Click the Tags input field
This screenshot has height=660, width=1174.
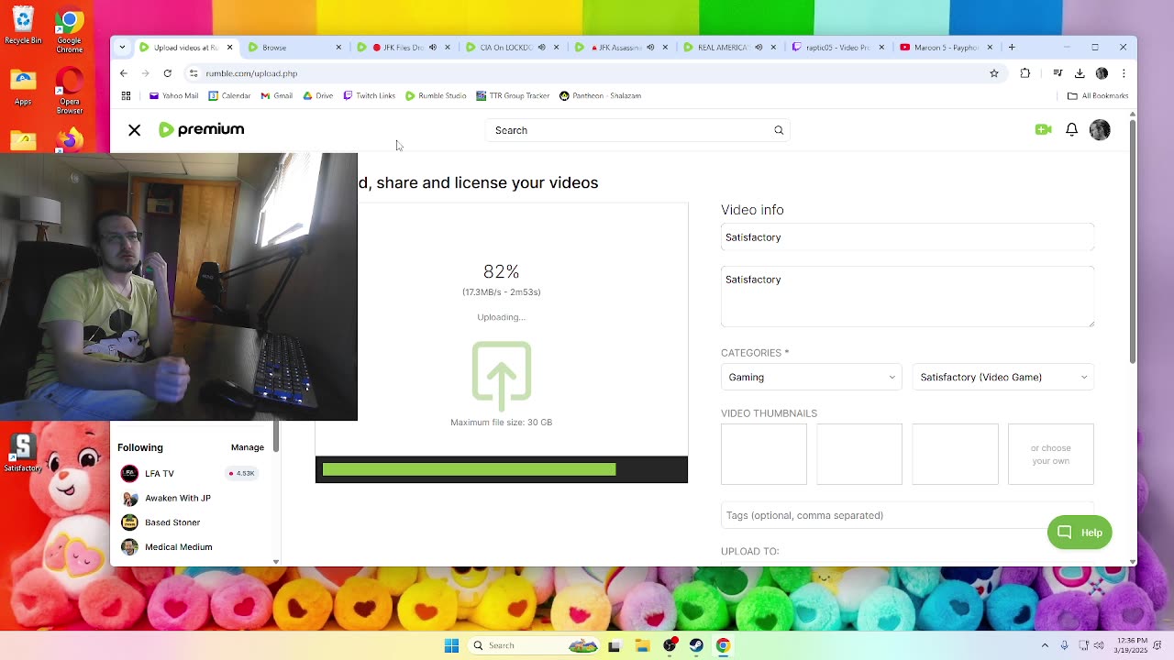(907, 515)
